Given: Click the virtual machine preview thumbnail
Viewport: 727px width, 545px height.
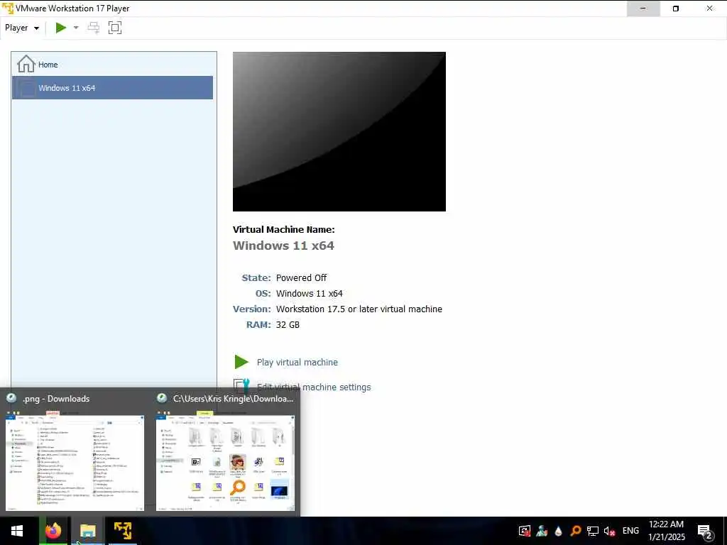Looking at the screenshot, I should point(339,131).
